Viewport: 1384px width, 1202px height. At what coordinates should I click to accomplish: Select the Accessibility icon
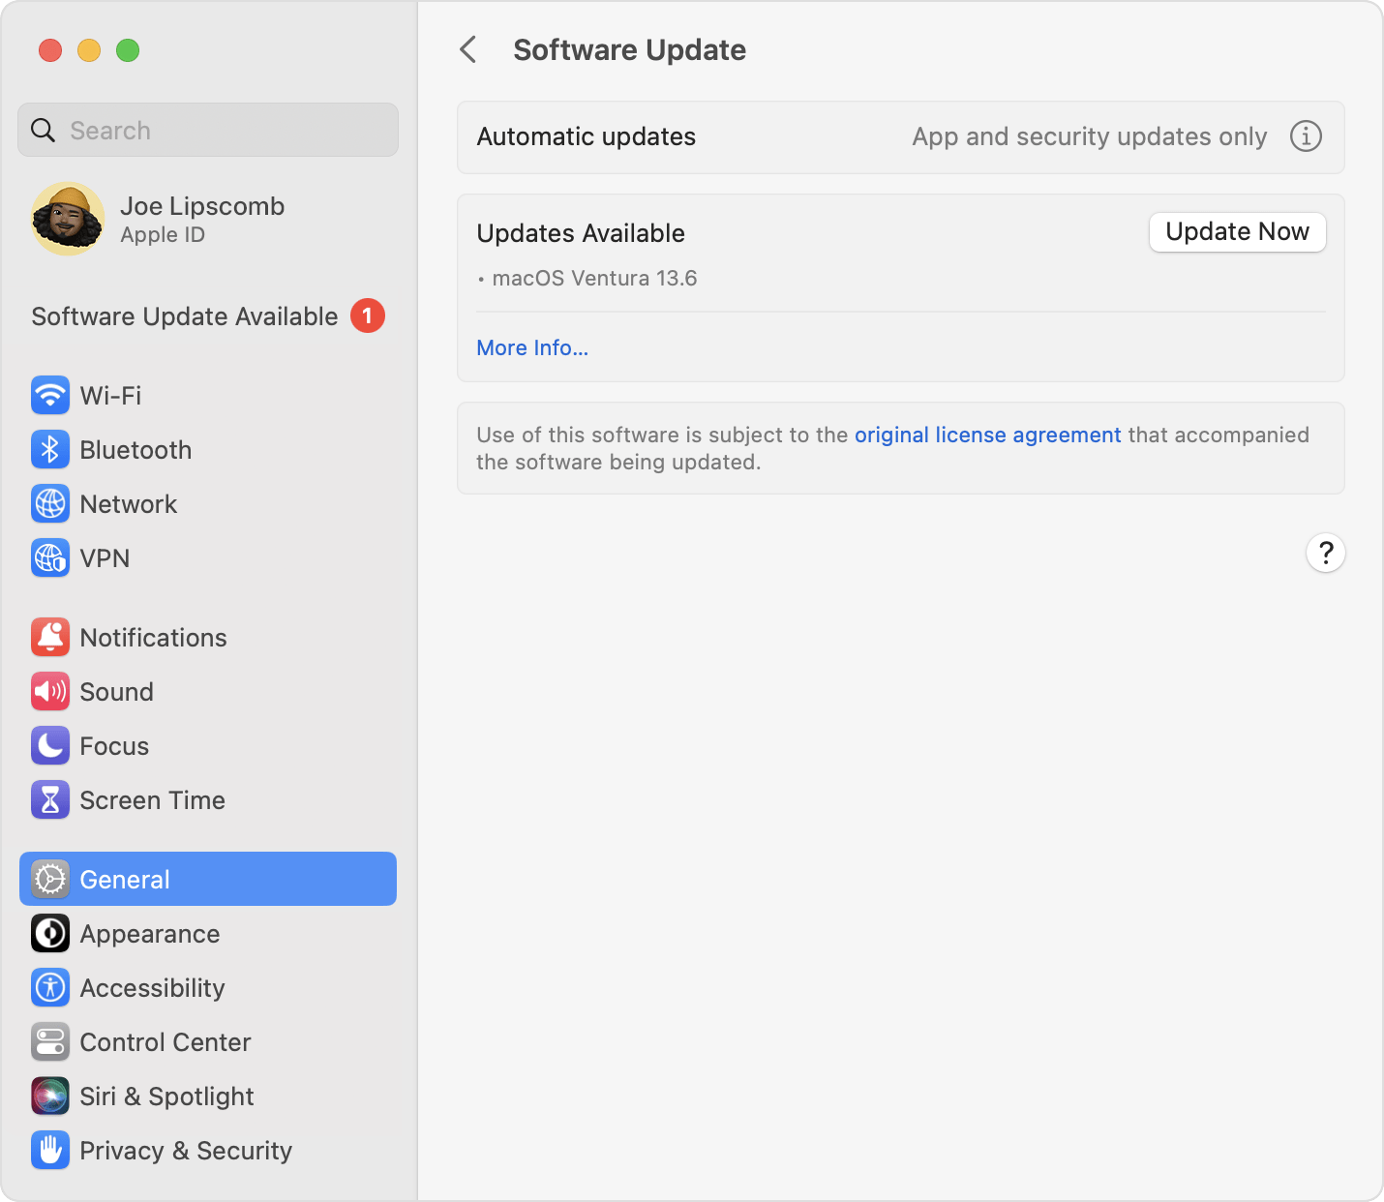click(x=49, y=987)
